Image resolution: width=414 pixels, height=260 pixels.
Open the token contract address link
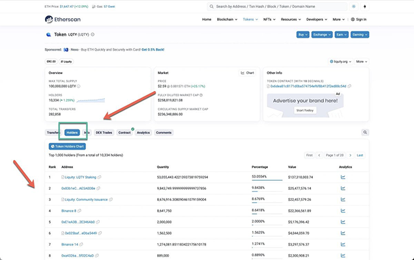(308, 86)
